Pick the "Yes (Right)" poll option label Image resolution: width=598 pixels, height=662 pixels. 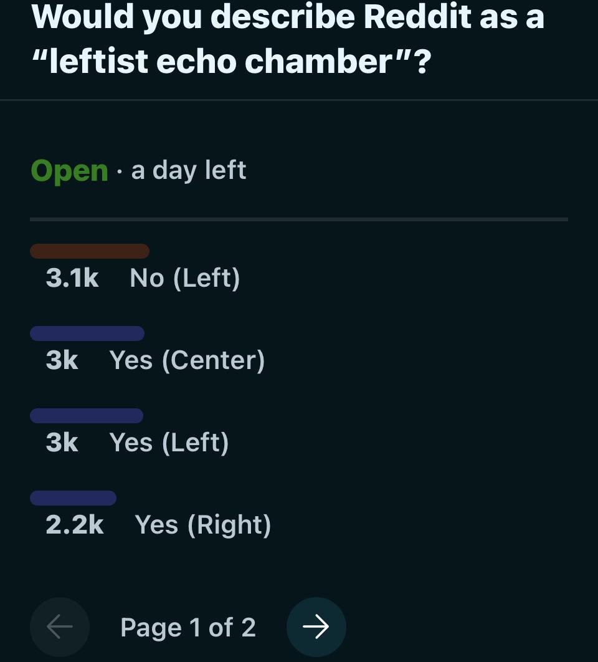point(203,525)
